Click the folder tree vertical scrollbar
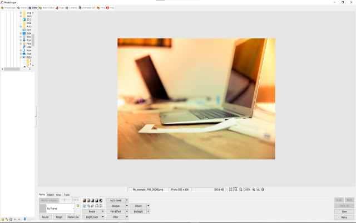 33,40
